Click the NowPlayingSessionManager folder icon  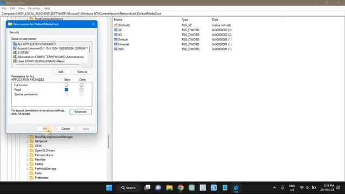pyautogui.click(x=31, y=137)
